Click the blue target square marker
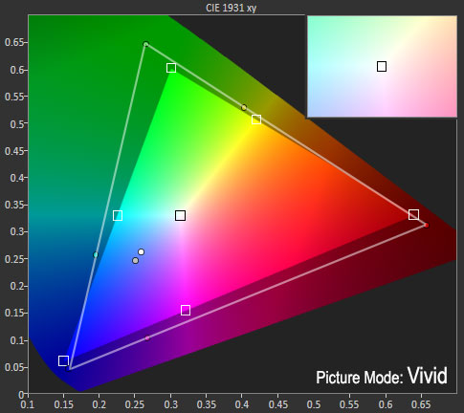Image resolution: width=464 pixels, height=413 pixels. point(63,360)
